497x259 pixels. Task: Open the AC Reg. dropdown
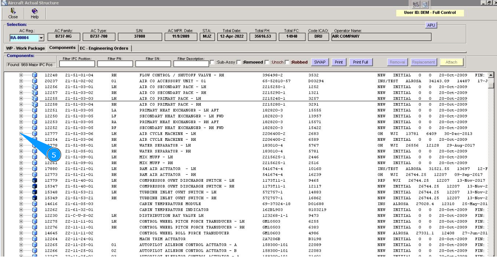click(41, 38)
